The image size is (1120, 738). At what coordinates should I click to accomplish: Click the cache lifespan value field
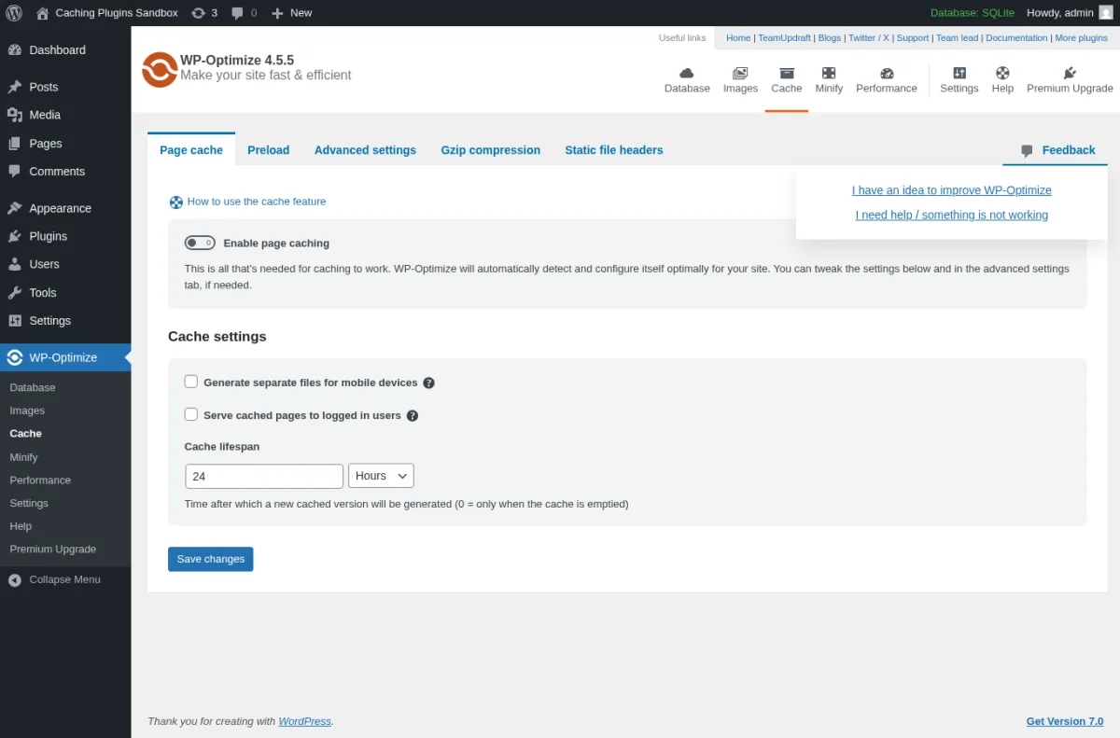coord(264,476)
